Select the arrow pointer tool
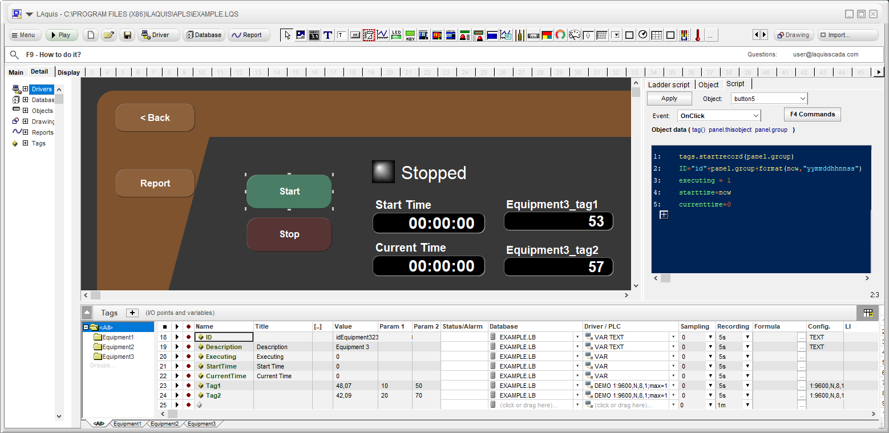Image resolution: width=889 pixels, height=433 pixels. [287, 35]
